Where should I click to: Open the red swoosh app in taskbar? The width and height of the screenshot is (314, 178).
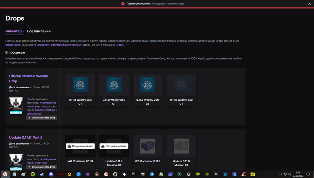(x=60, y=174)
